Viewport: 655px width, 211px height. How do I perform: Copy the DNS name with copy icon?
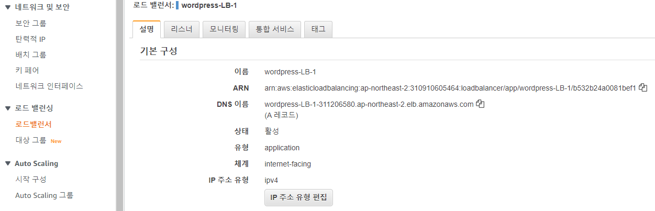click(x=480, y=104)
